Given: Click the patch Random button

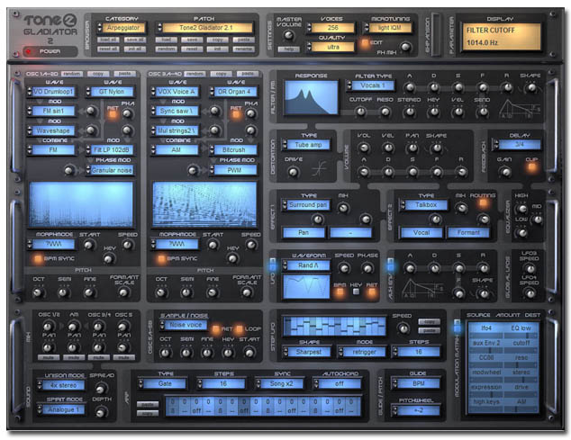Looking at the screenshot, I should 166,49.
